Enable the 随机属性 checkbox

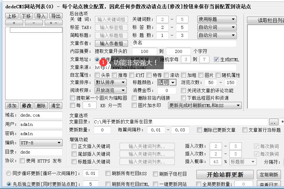pos(218,75)
